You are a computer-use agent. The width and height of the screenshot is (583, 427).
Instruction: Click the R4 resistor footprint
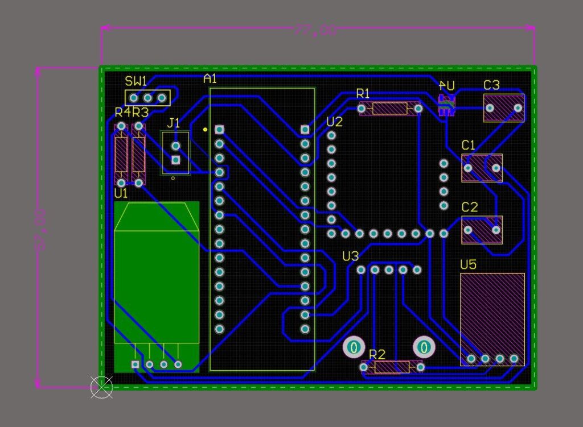click(x=121, y=154)
